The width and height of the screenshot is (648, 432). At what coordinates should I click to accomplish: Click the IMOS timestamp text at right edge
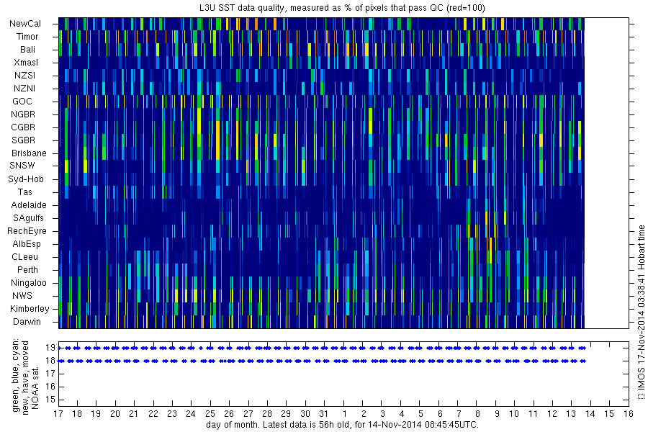click(641, 312)
